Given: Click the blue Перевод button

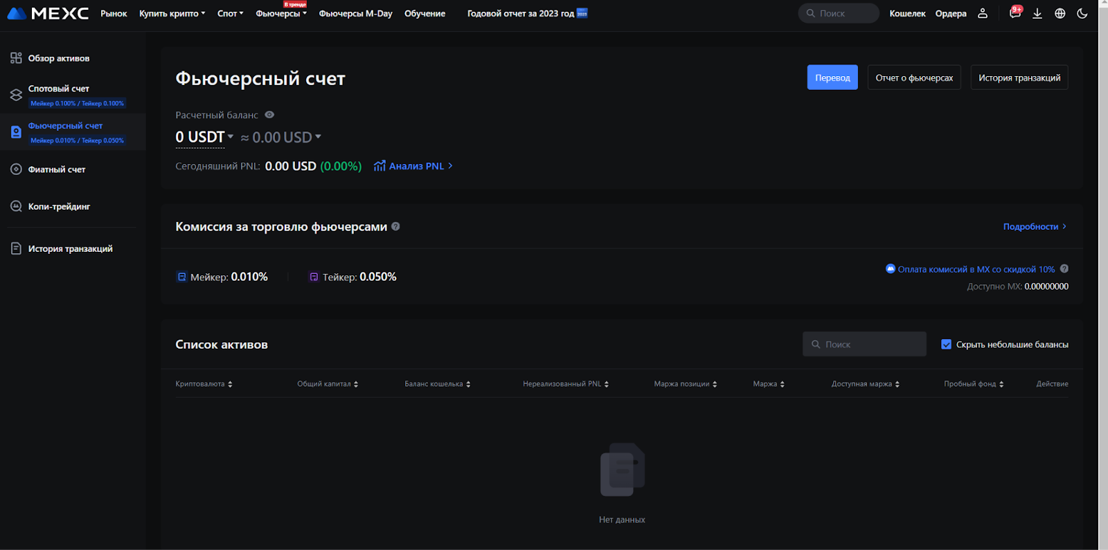Looking at the screenshot, I should click(x=832, y=77).
